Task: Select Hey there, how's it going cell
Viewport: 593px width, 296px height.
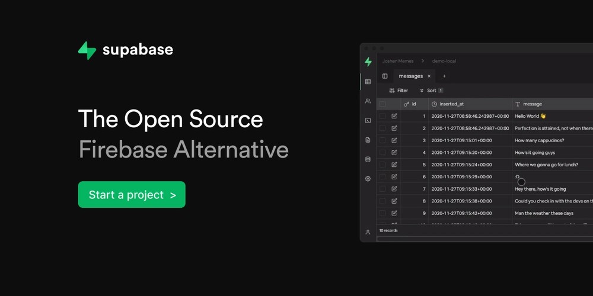Action: (x=553, y=188)
